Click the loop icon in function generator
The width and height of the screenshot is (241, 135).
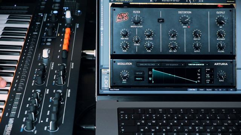click(x=150, y=73)
